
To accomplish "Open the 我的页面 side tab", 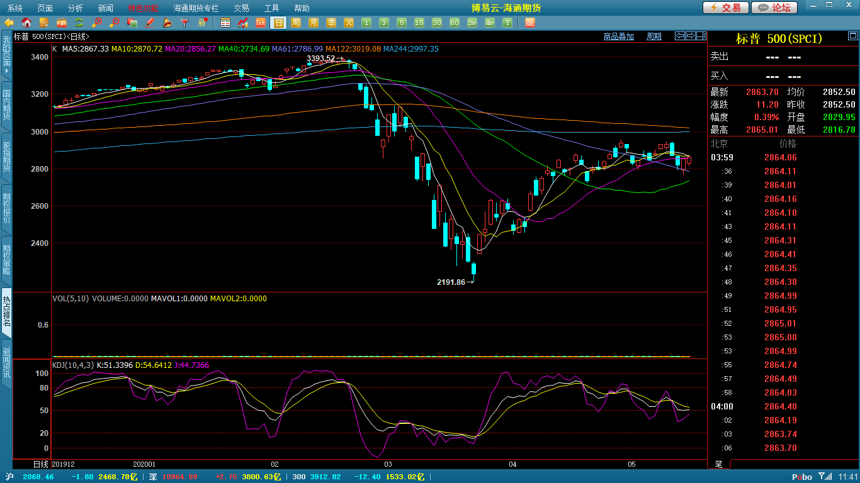I will tap(6, 53).
